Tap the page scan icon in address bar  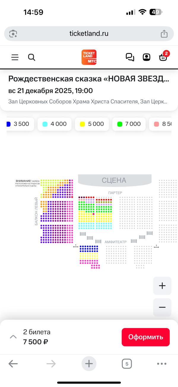point(13,34)
